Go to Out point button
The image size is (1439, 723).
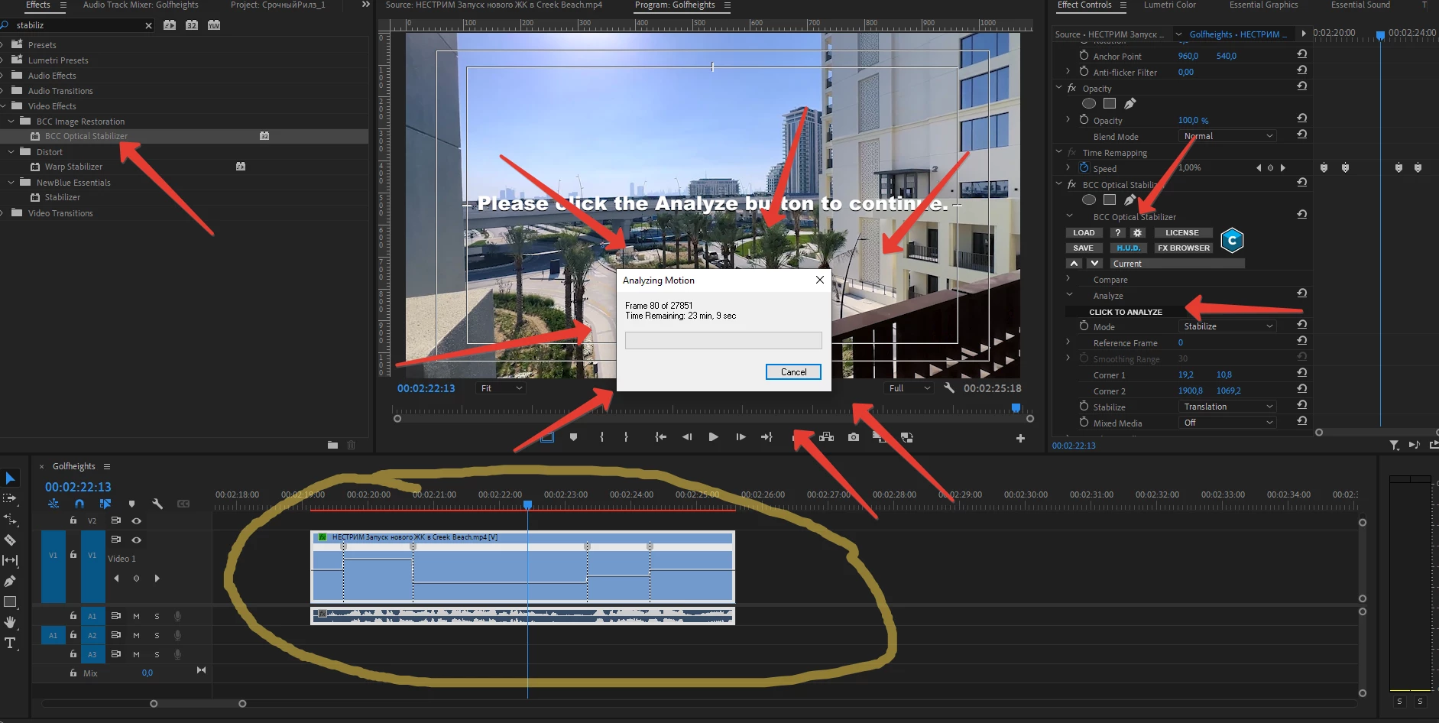(x=766, y=437)
